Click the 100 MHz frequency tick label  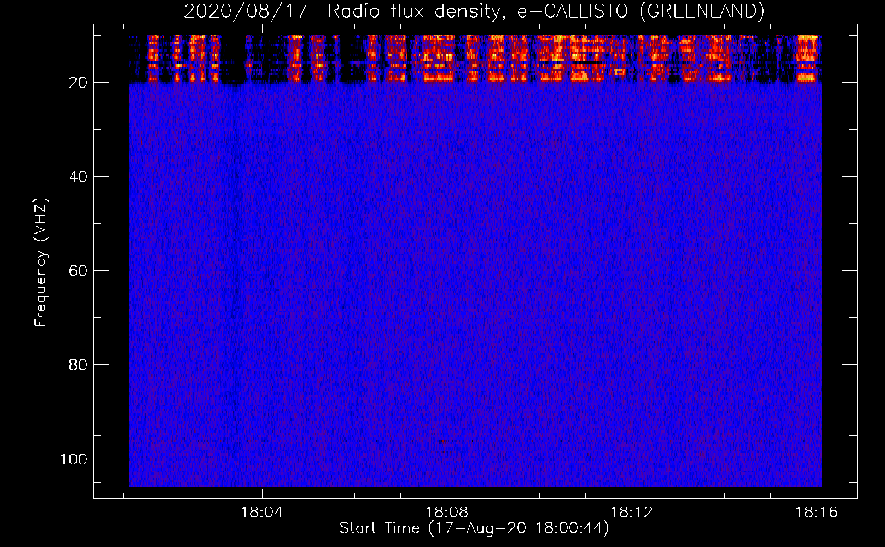click(74, 459)
